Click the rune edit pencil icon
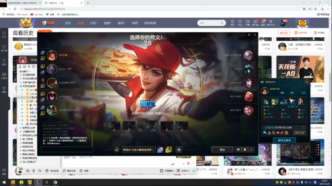Viewport: 332px width, 186px height. [117, 150]
